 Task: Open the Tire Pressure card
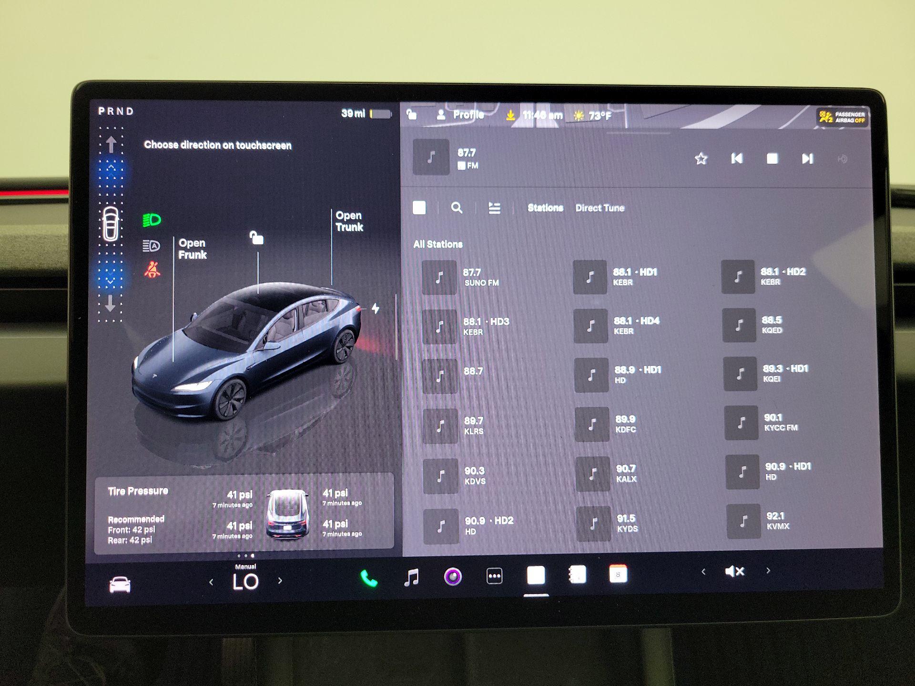tap(244, 514)
